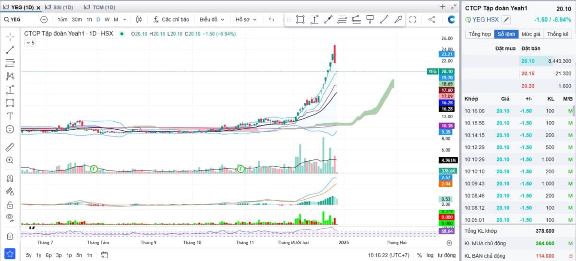576x261 pixels.
Task: Toggle lock all drawing tools
Action: (x=10, y=205)
